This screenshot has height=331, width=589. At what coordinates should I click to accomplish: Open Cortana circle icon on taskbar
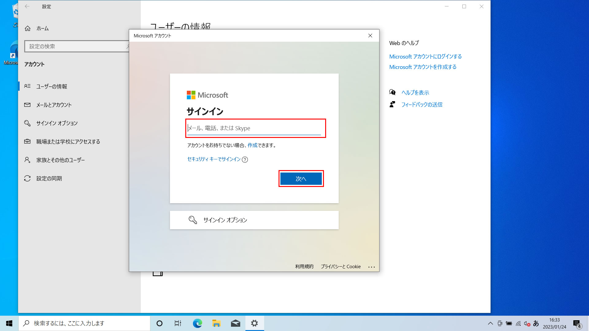pyautogui.click(x=160, y=323)
